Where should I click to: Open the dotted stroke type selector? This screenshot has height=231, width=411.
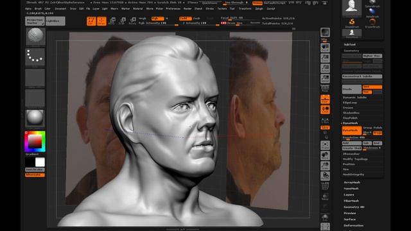[x=35, y=56]
